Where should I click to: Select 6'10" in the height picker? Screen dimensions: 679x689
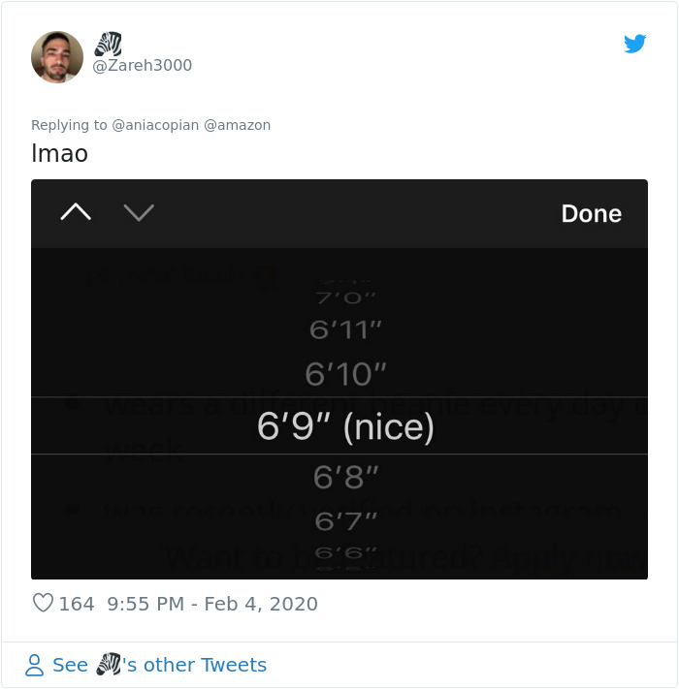pos(345,373)
